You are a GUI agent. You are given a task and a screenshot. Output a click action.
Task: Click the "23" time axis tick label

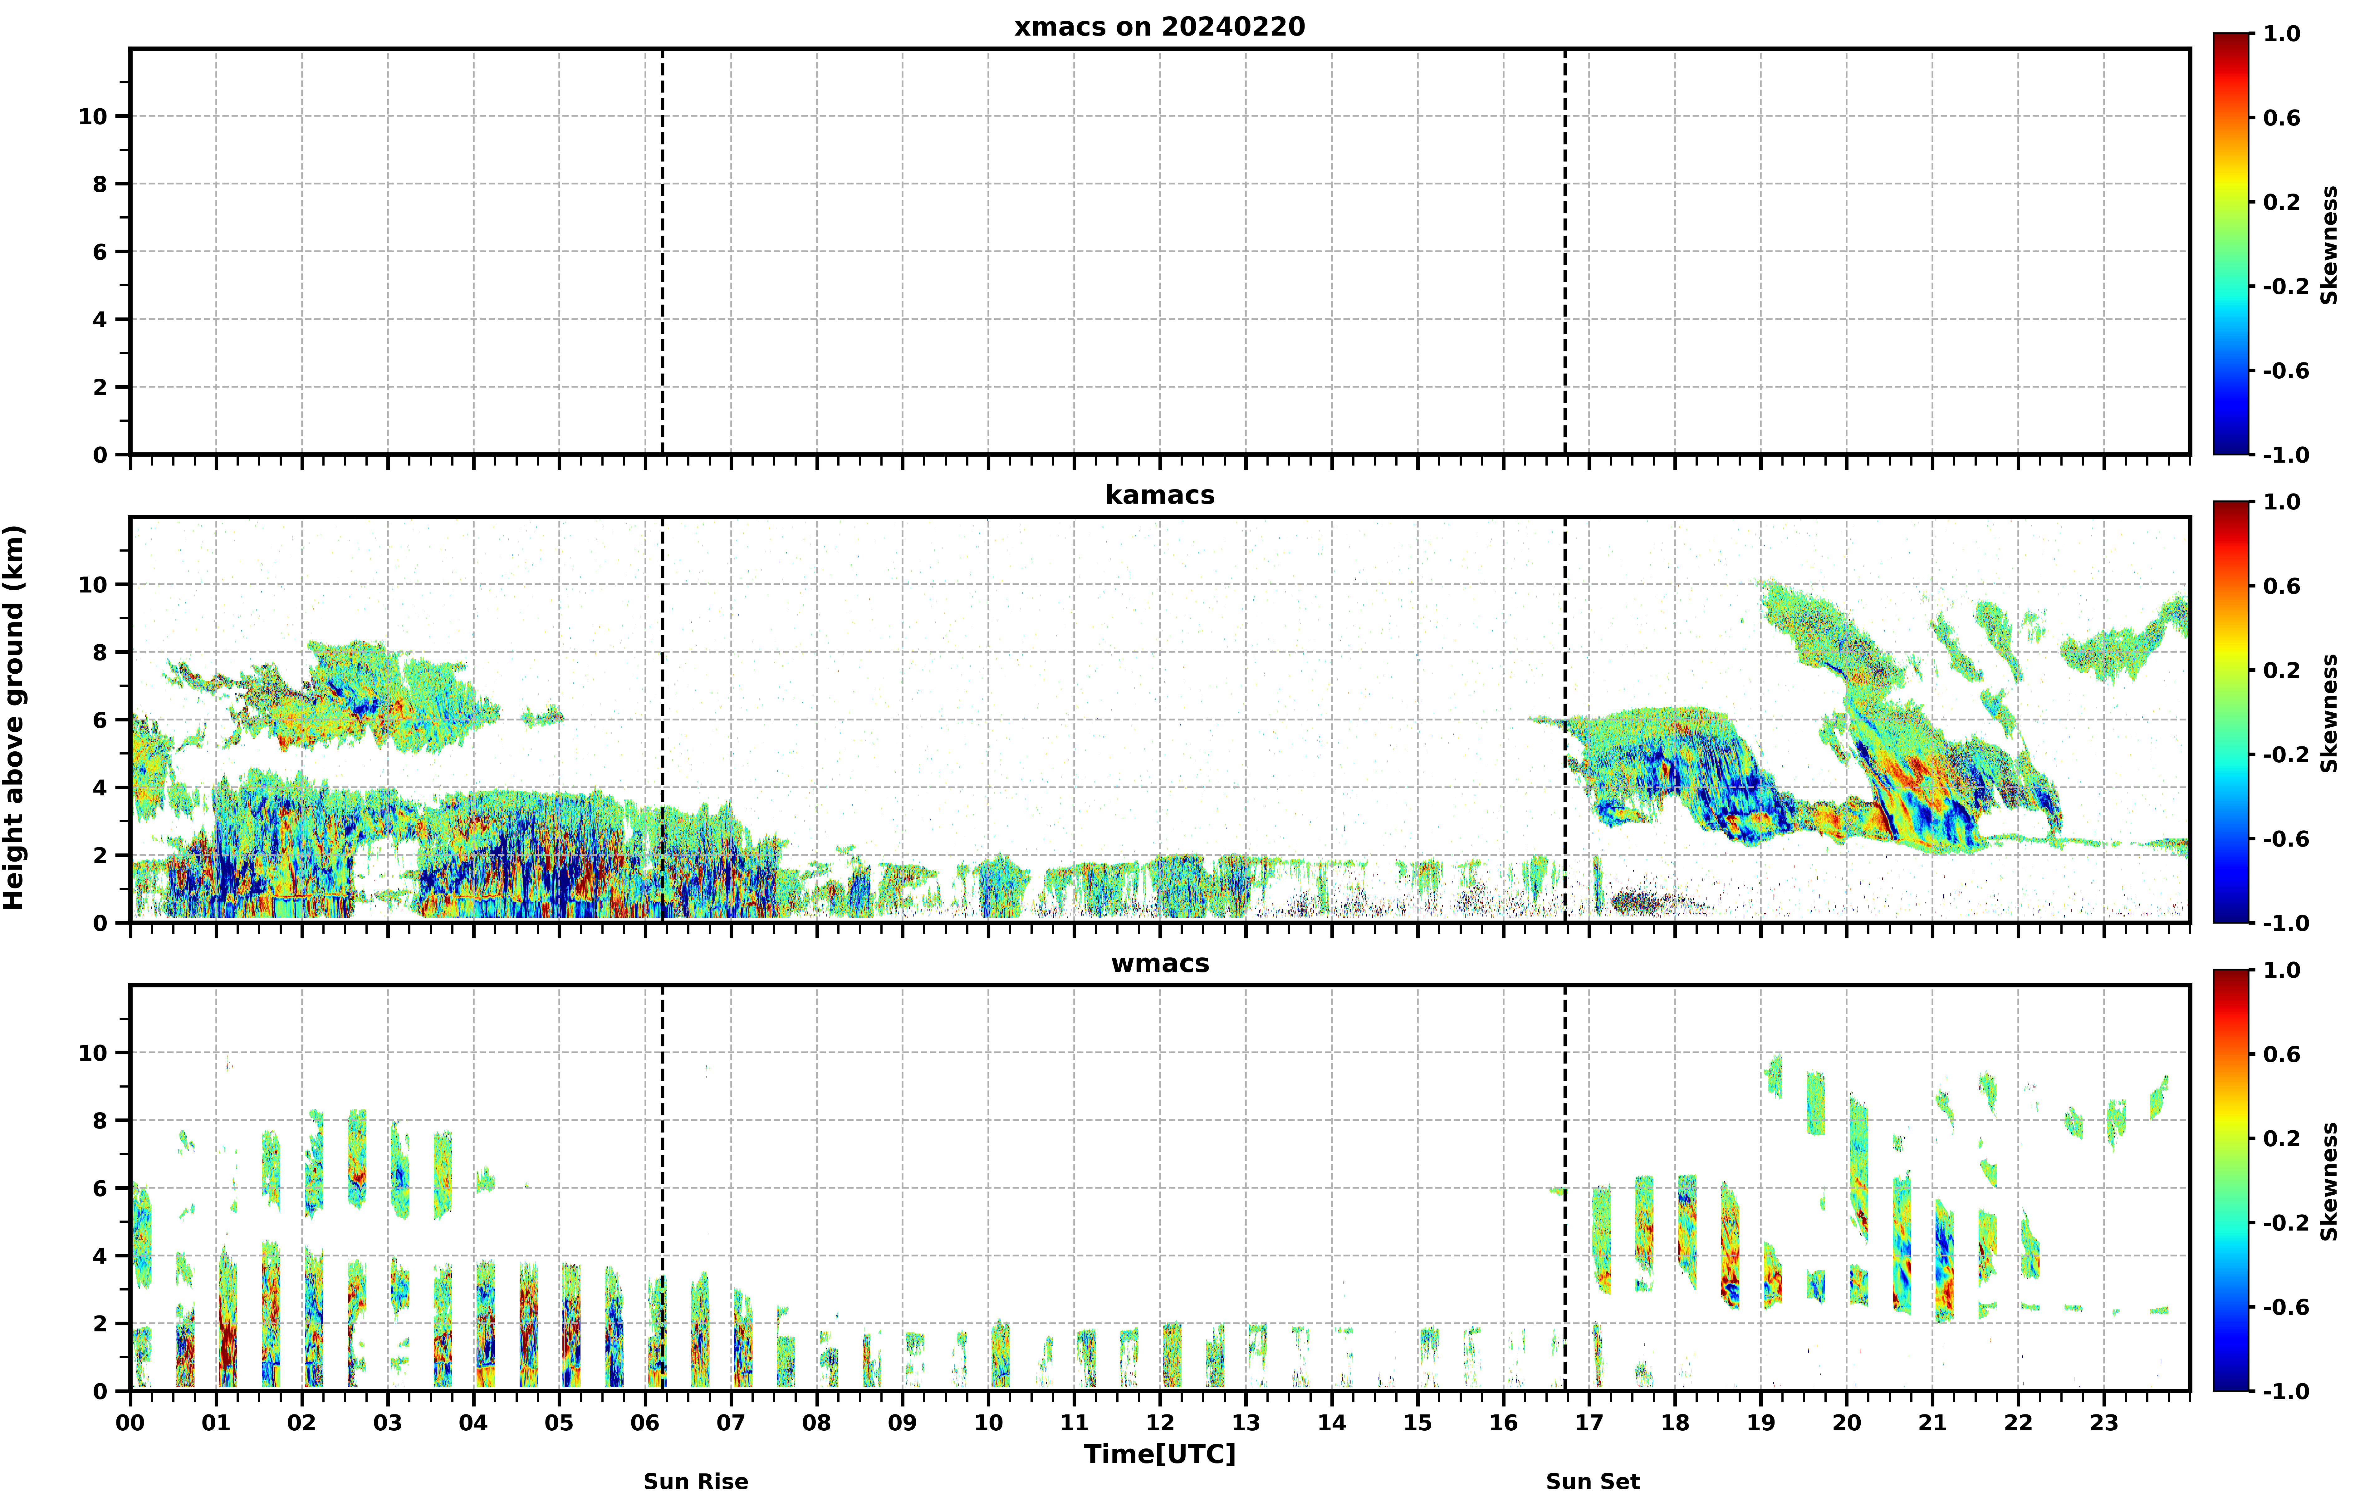tap(2104, 1423)
